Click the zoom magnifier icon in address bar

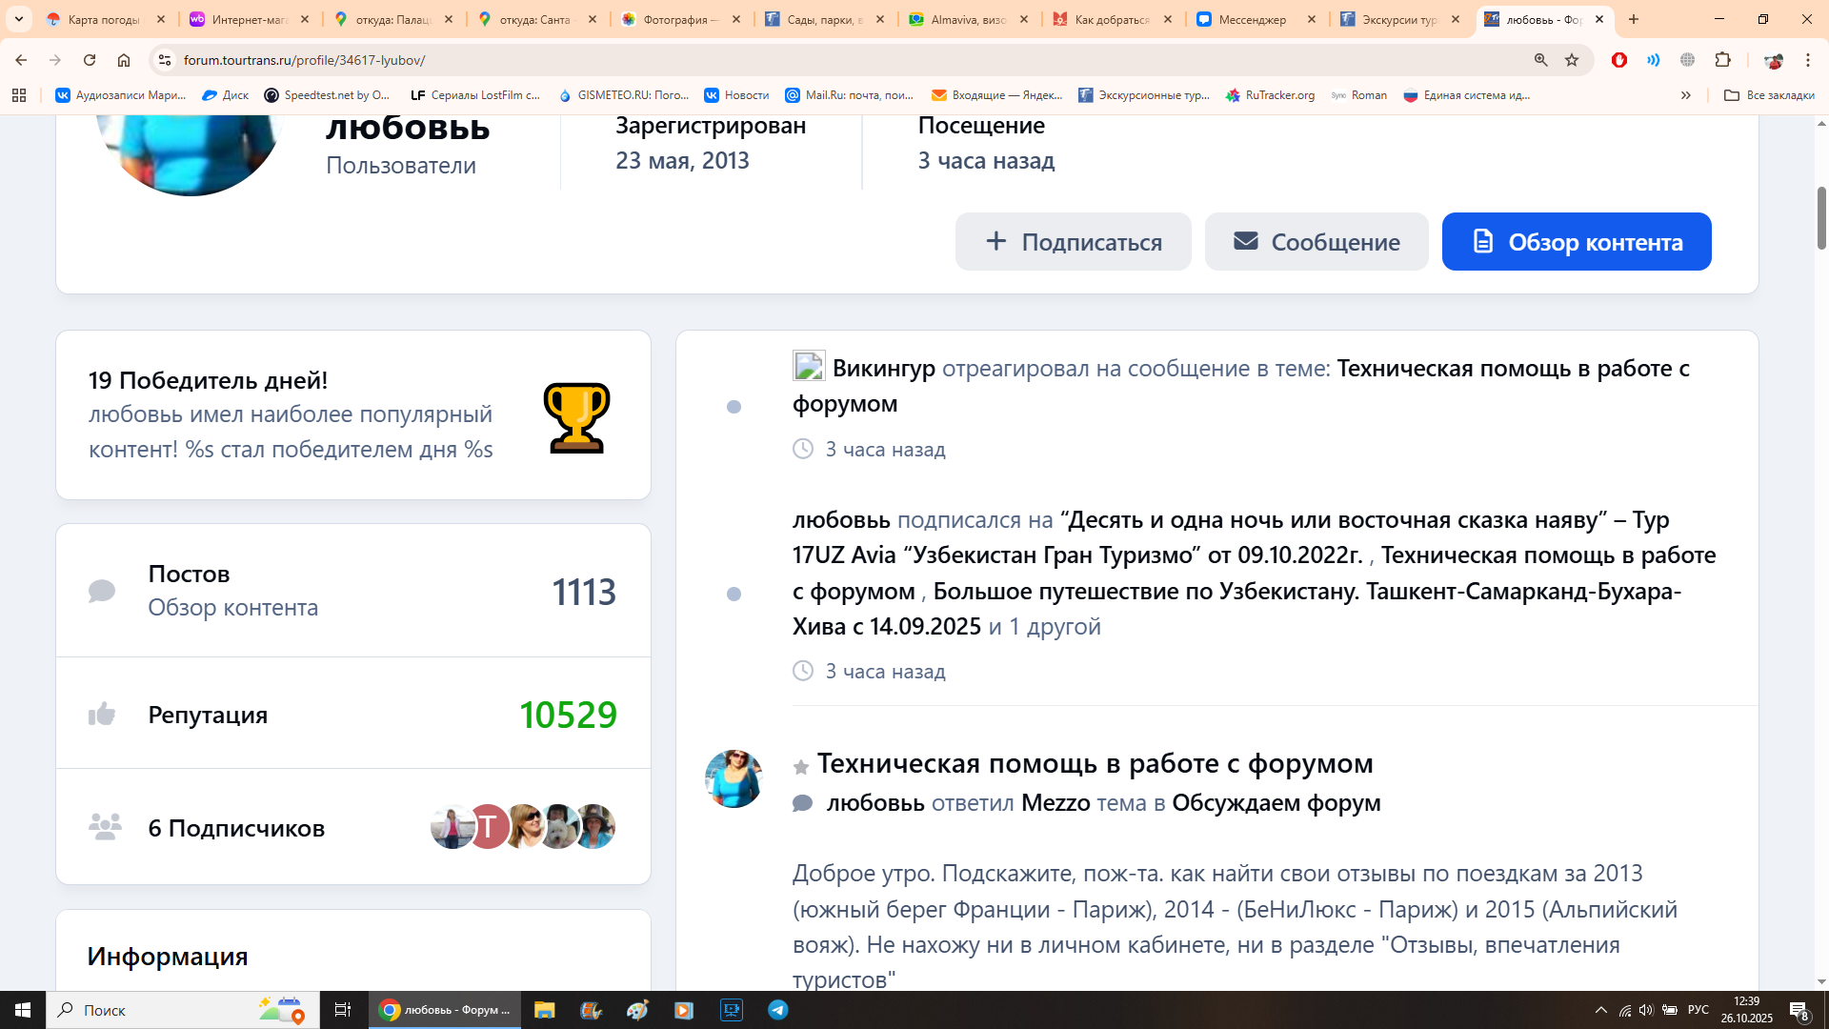pos(1540,60)
